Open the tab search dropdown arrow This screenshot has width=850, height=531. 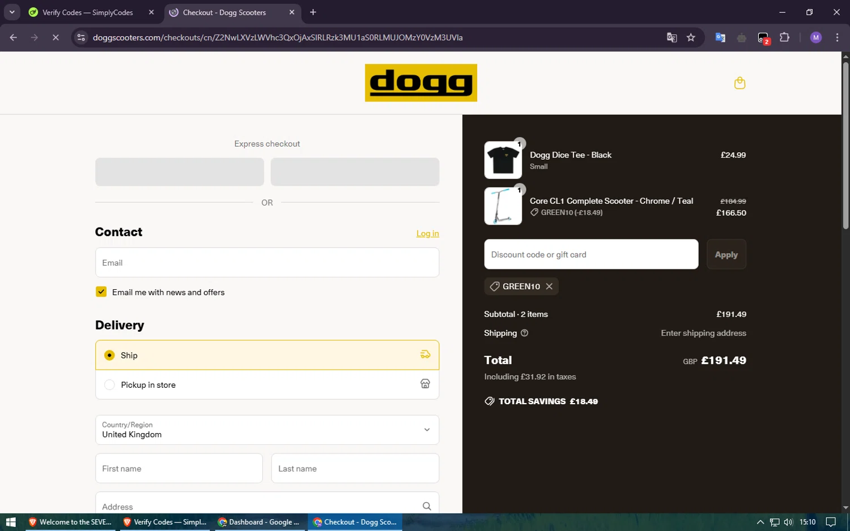tap(12, 12)
